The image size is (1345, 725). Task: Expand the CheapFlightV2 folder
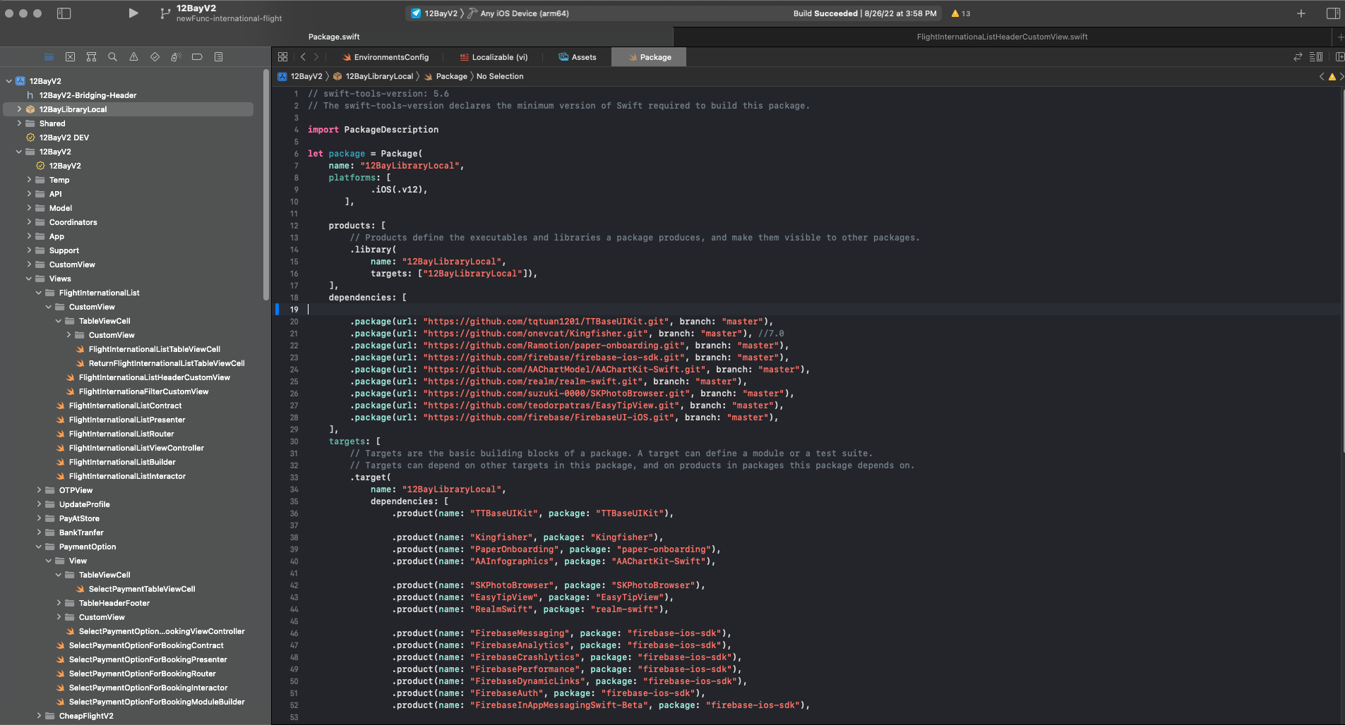point(39,716)
